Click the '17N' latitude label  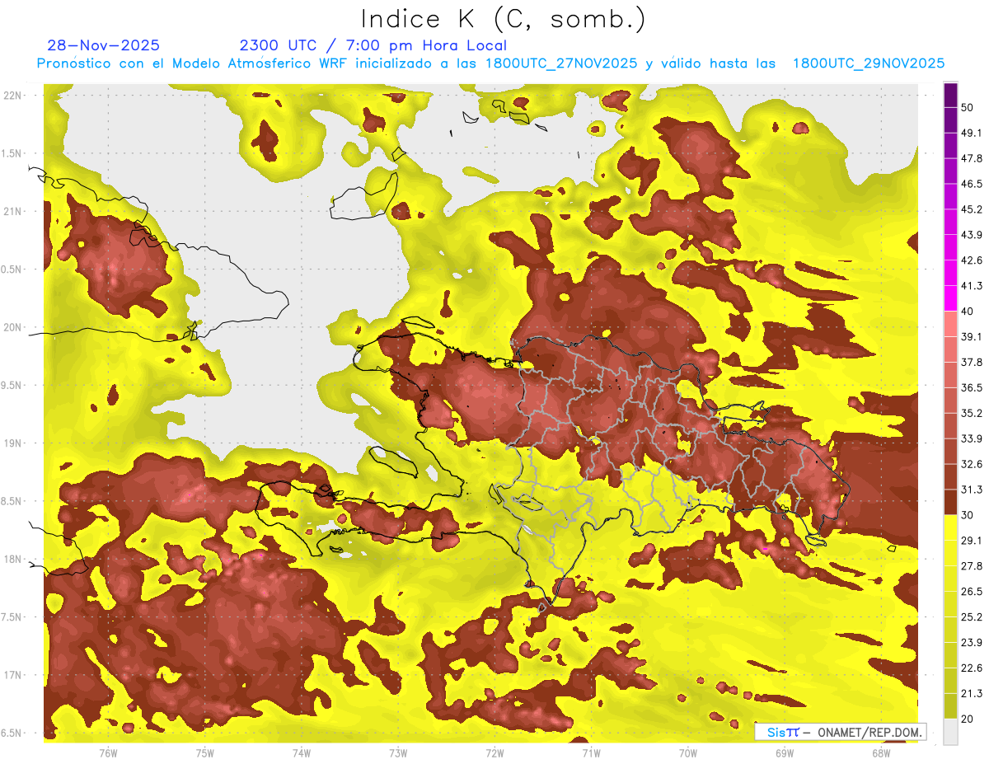click(13, 675)
